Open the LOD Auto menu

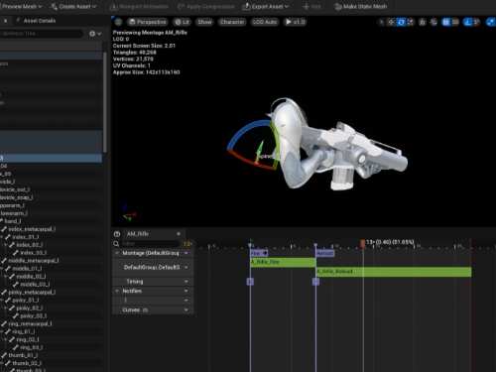pos(265,22)
